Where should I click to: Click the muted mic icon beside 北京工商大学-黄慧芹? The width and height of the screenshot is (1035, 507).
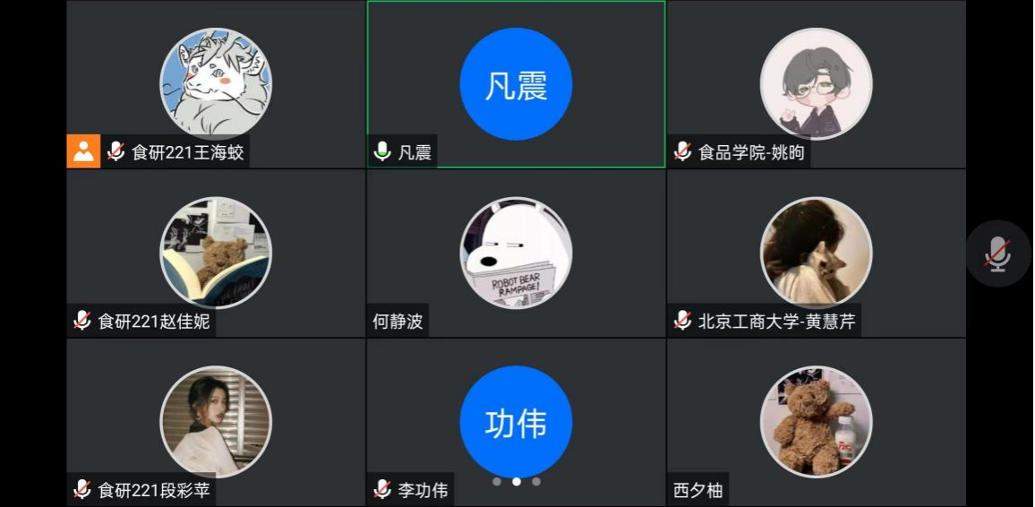coord(682,321)
